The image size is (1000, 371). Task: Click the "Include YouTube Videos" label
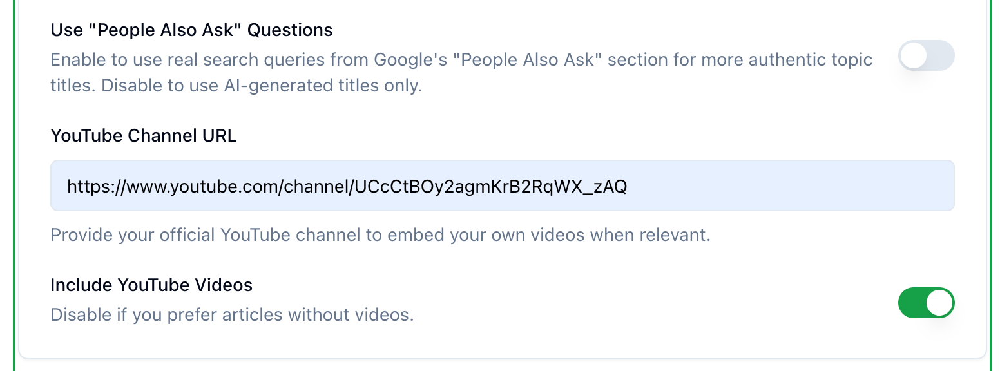pyautogui.click(x=151, y=285)
